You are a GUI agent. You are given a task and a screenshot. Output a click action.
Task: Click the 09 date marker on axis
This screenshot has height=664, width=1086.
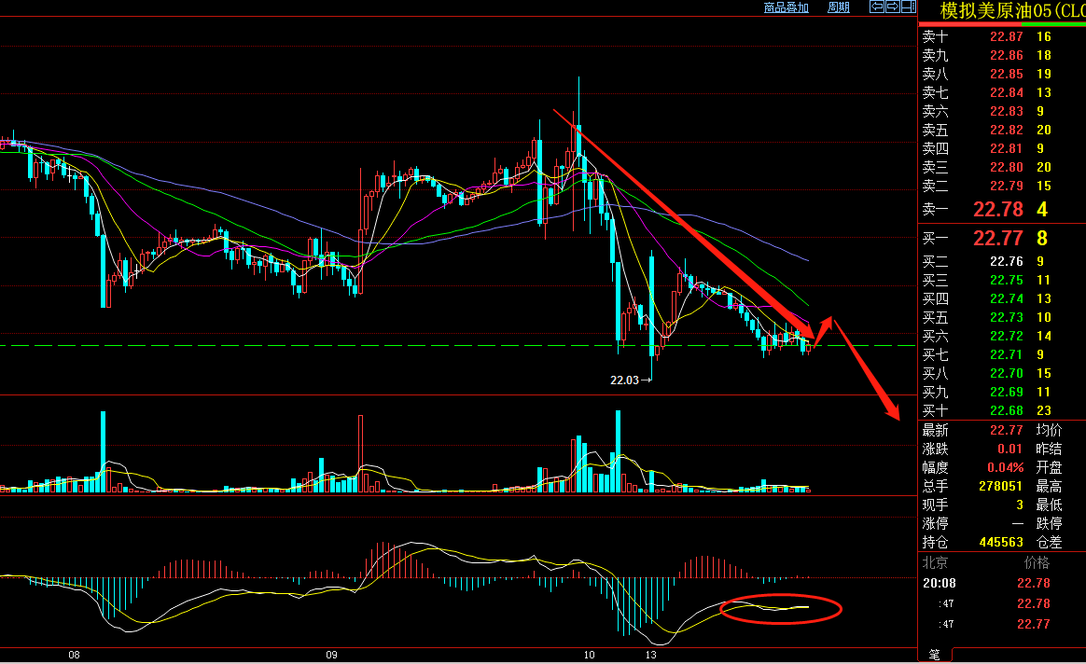pos(331,655)
